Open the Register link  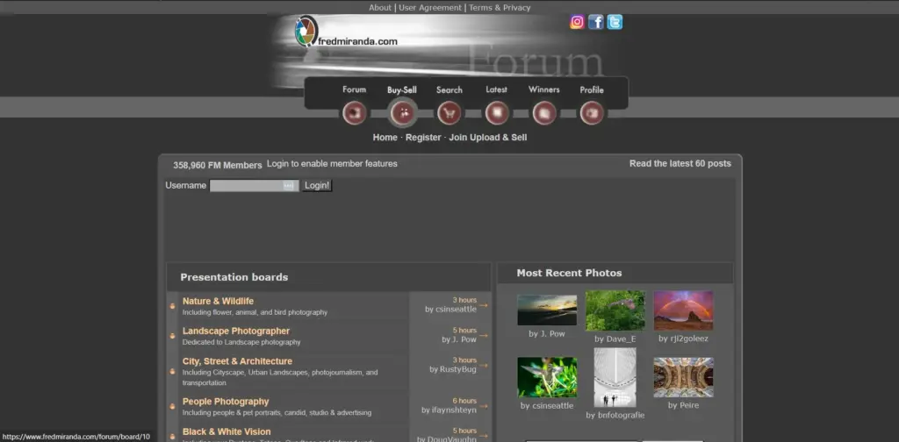pyautogui.click(x=423, y=138)
